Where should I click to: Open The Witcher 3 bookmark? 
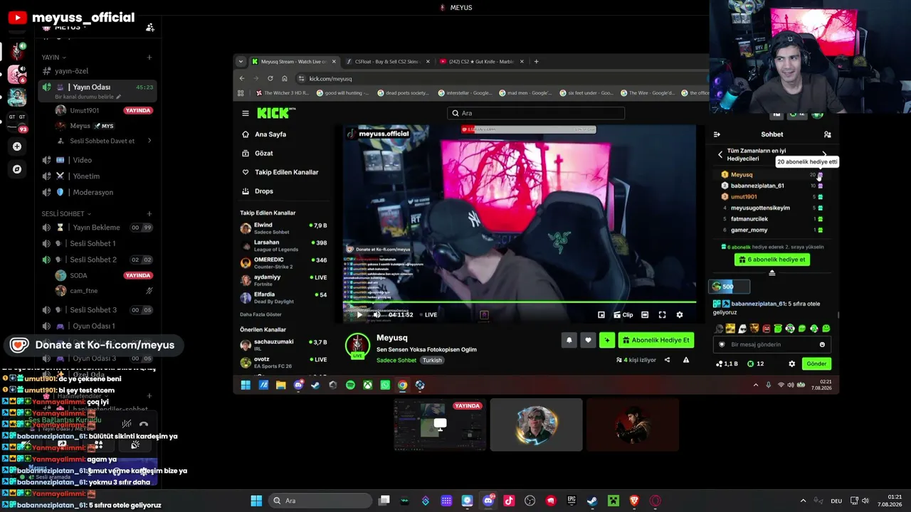tap(281, 93)
